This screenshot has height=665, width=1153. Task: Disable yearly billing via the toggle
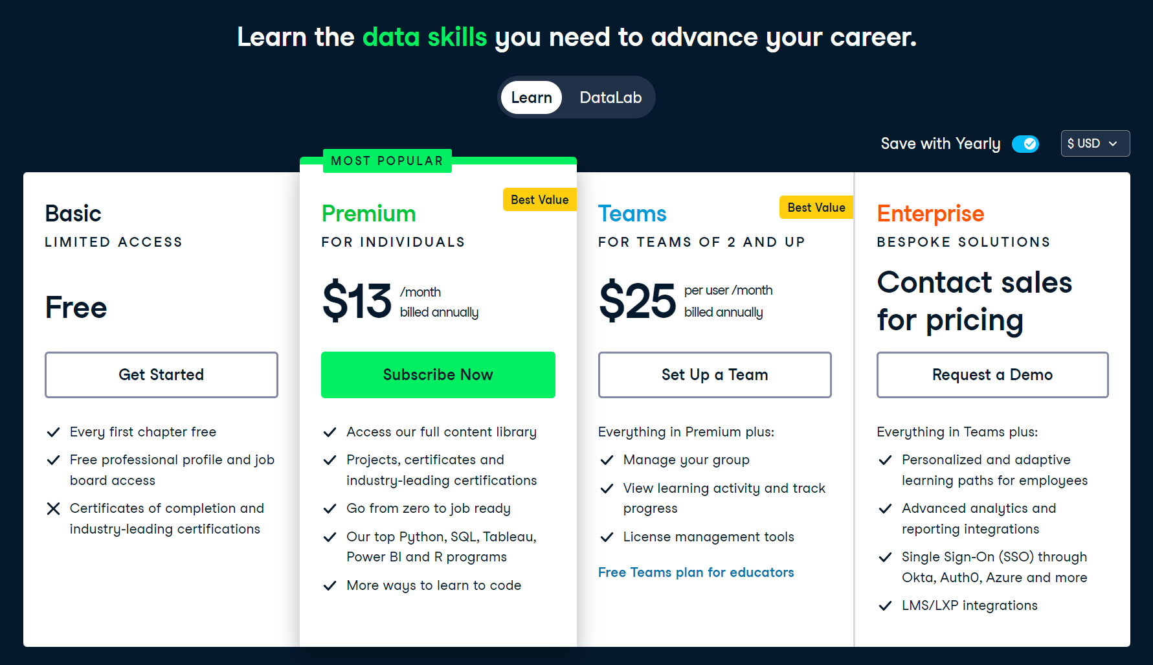(x=1025, y=144)
